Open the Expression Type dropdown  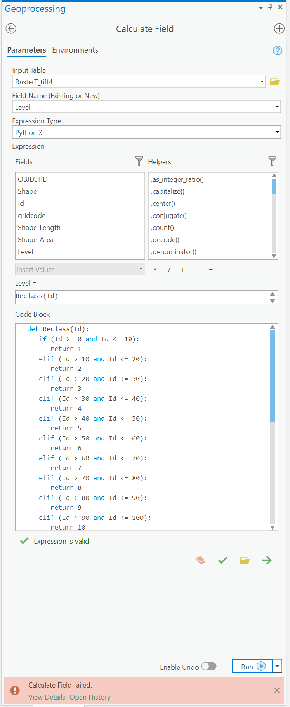coord(277,132)
